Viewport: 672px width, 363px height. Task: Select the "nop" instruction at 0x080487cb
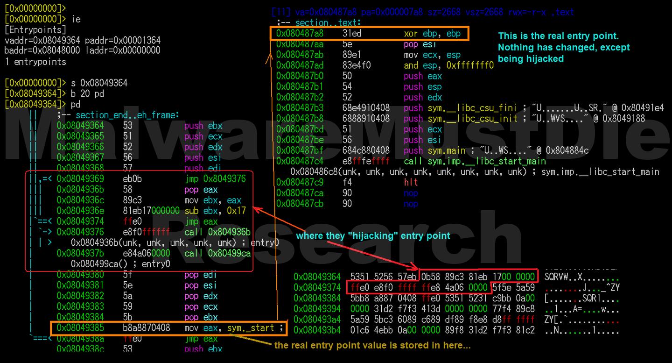coord(411,204)
